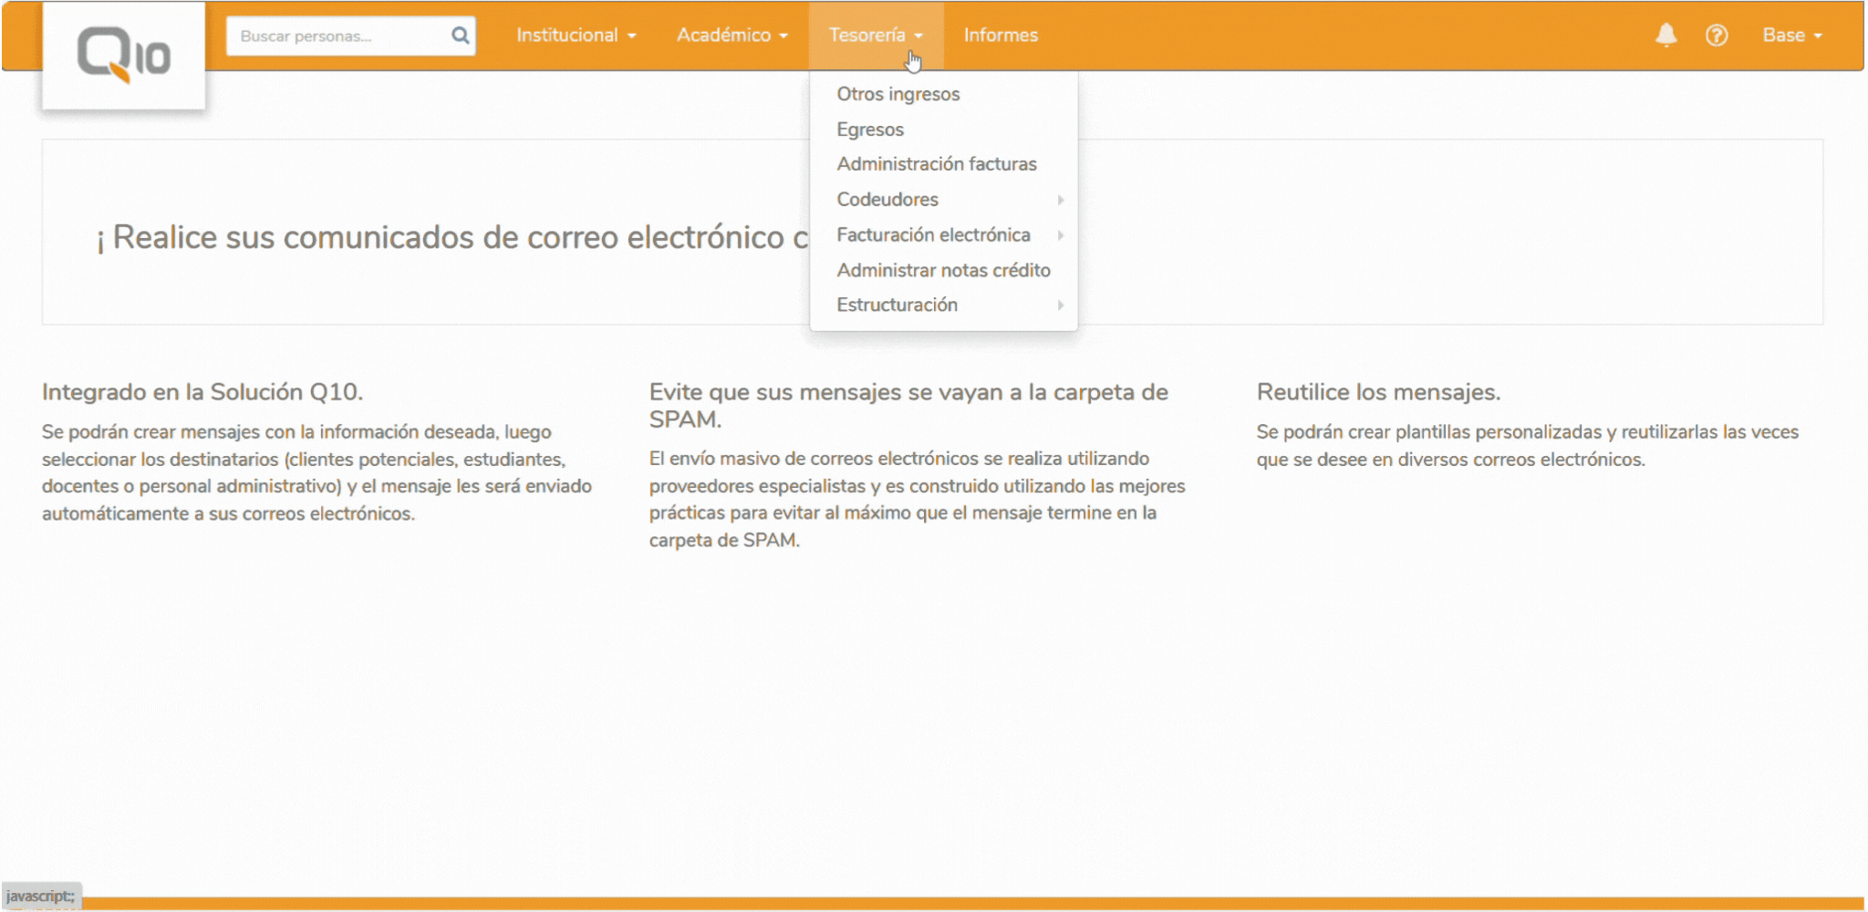Select Administrar notas crédito
Image resolution: width=1868 pixels, height=912 pixels.
pyautogui.click(x=943, y=271)
